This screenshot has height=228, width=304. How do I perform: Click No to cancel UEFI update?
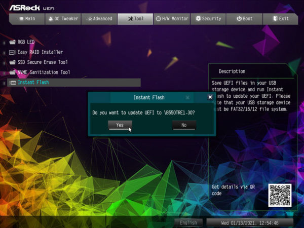click(184, 125)
